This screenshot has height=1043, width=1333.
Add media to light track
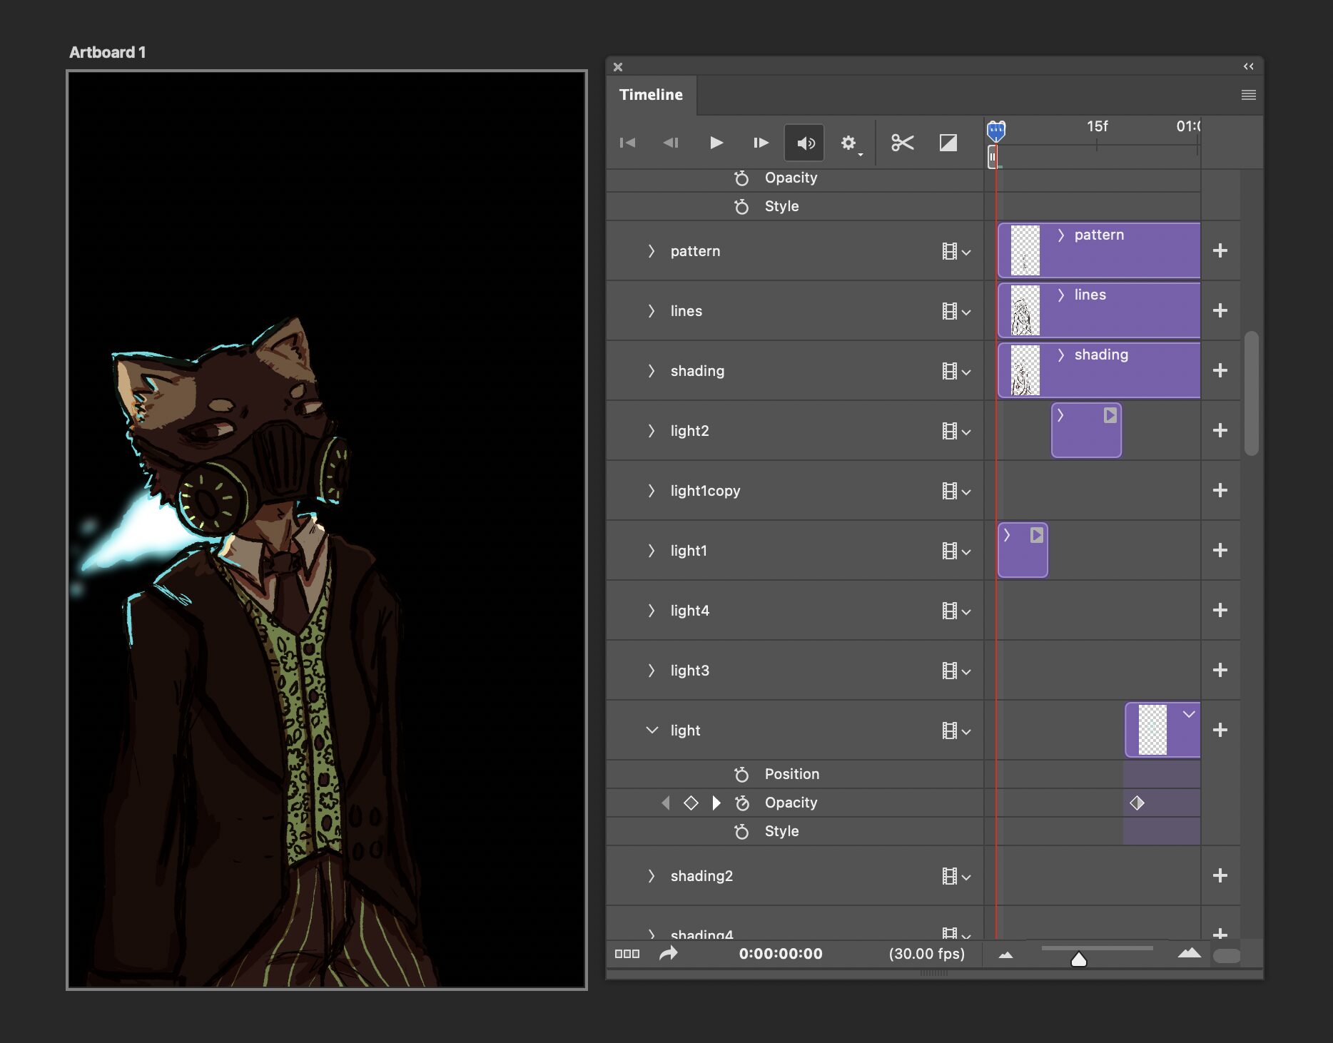tap(1220, 730)
